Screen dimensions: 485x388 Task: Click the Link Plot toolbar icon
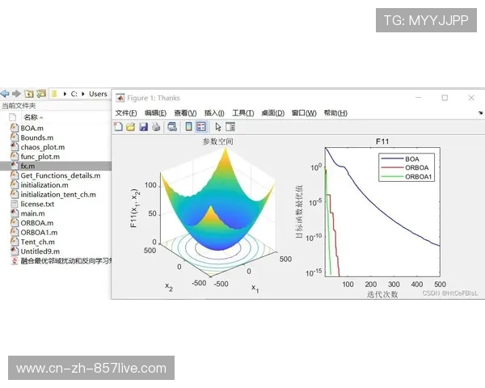point(171,127)
